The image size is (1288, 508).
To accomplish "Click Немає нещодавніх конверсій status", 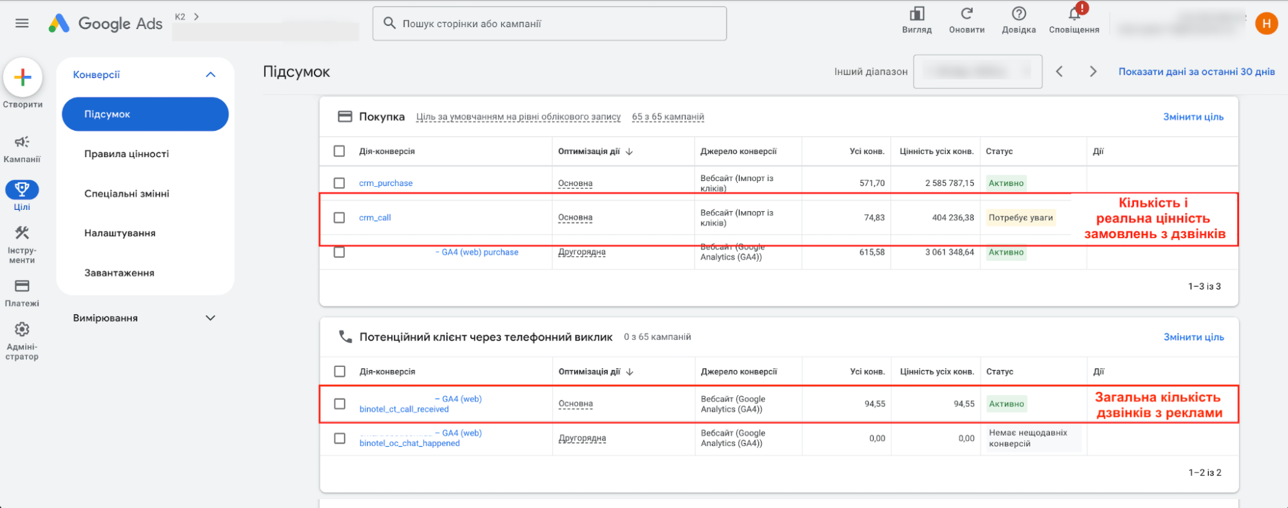I will click(1028, 438).
